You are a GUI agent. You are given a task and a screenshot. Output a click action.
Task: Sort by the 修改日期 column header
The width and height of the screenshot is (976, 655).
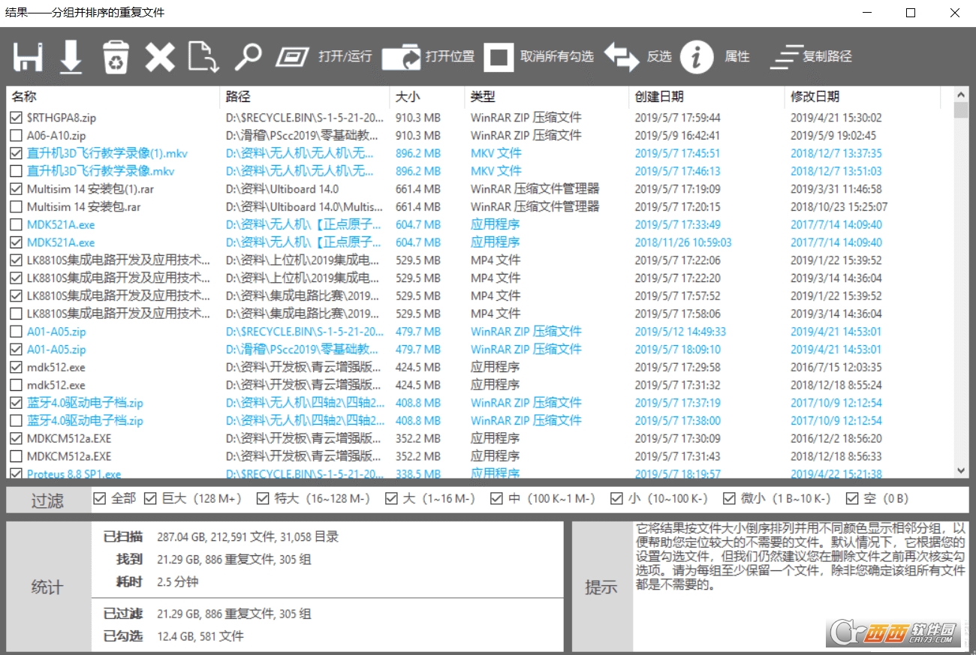(863, 97)
